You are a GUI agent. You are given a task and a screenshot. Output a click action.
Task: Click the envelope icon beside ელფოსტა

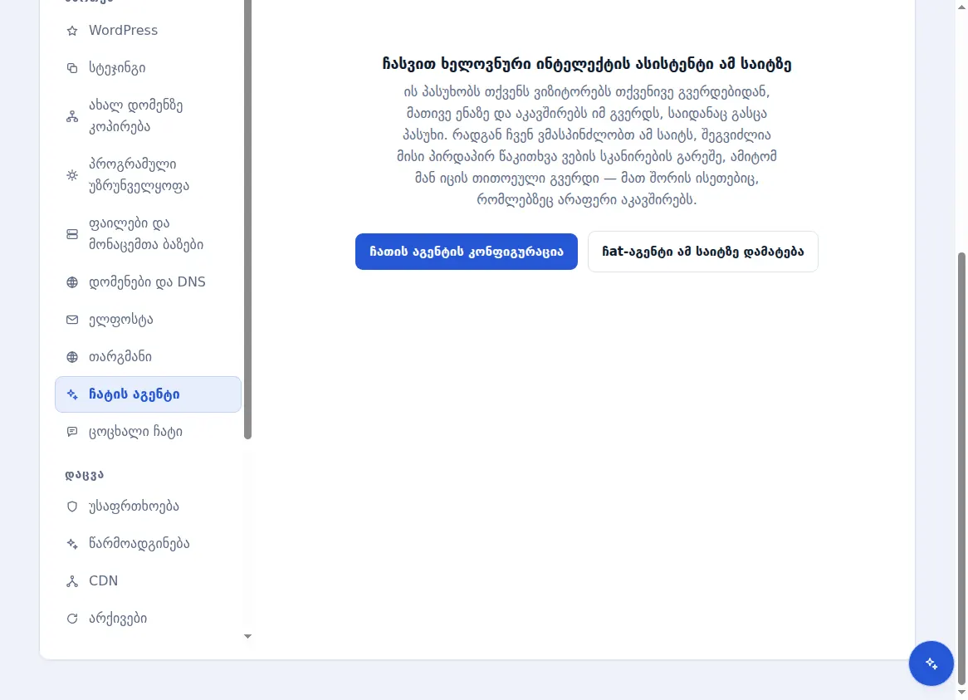(72, 320)
